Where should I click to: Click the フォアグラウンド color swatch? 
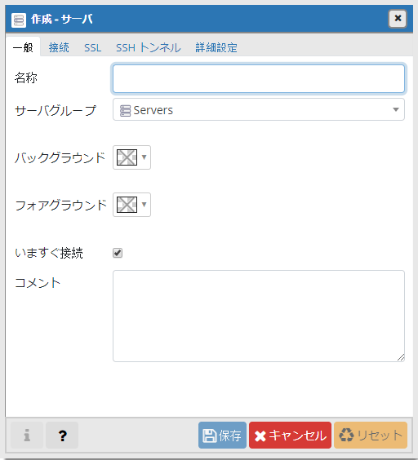[127, 205]
